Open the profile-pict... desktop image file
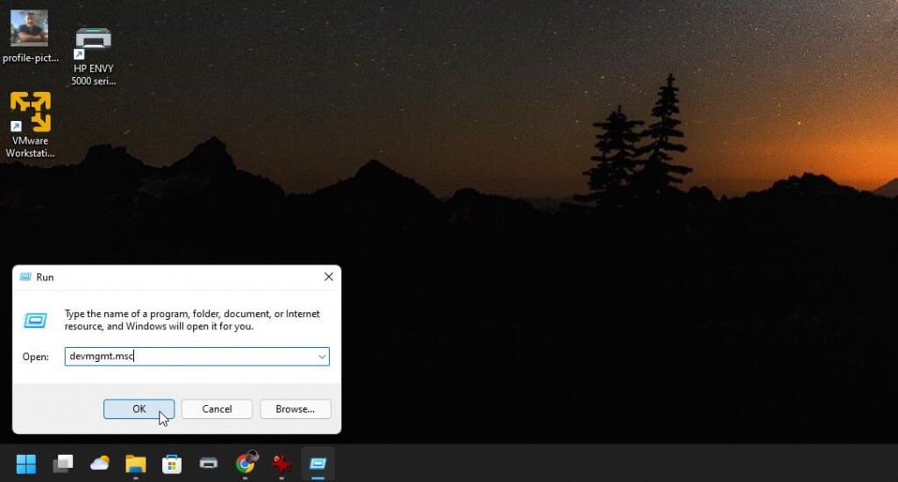The image size is (898, 482). coord(30,36)
